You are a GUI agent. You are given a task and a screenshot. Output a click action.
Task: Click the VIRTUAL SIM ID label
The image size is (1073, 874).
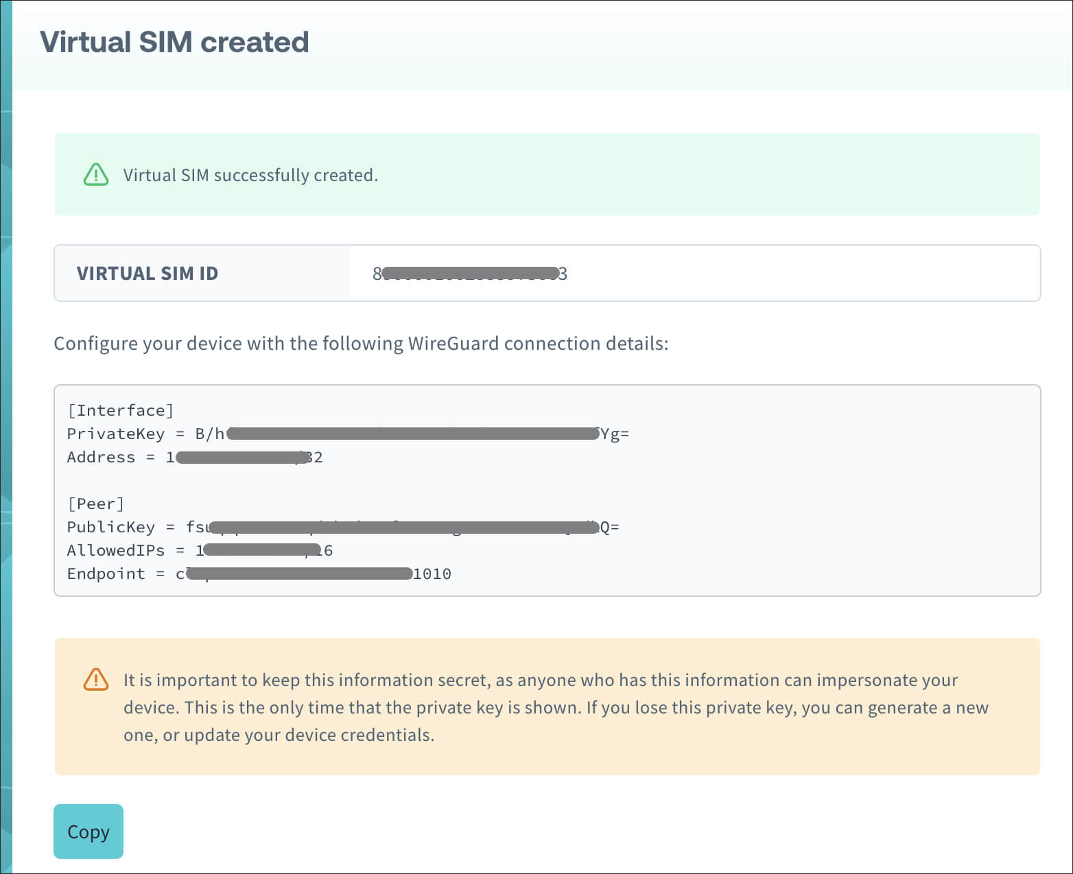[148, 273]
